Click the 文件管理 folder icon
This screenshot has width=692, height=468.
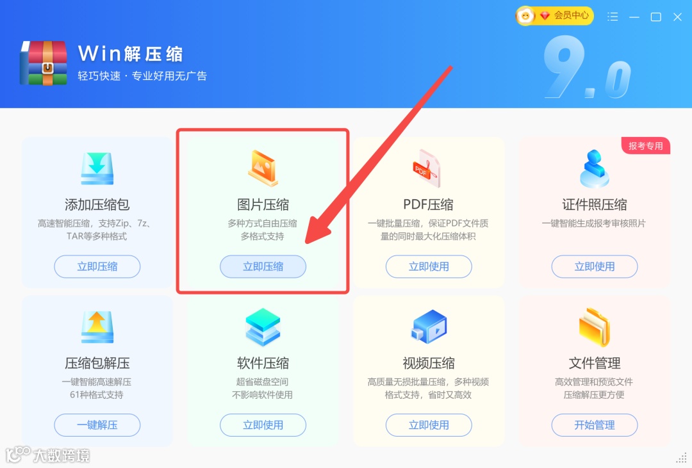pyautogui.click(x=595, y=327)
